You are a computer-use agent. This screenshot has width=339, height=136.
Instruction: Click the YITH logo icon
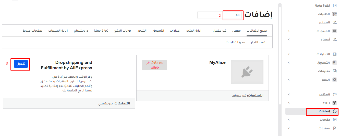tap(335, 103)
